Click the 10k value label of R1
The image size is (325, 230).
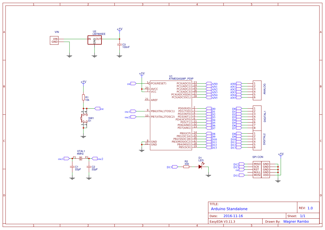click(x=87, y=100)
